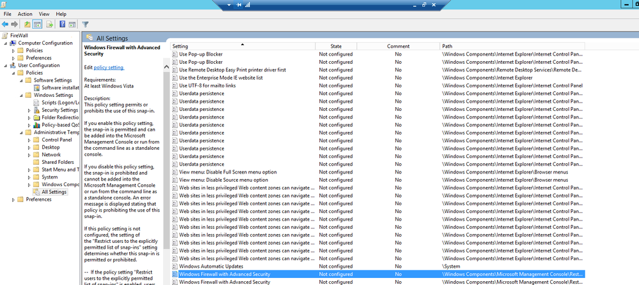Collapse the User Configuration node
Screen dimensions: 639x285
6,66
